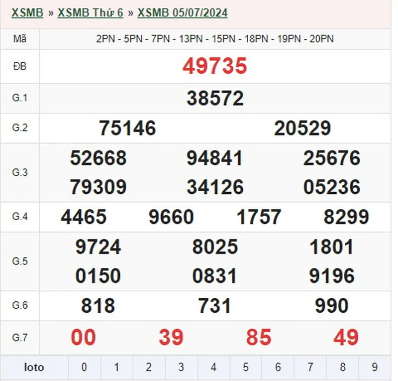Screen dimensions: 398x381
Task: Select the G.6 number 731
Action: tap(214, 305)
